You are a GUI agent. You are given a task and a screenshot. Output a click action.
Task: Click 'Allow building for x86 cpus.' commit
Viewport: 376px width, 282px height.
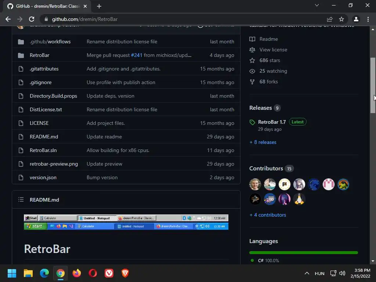point(118,150)
